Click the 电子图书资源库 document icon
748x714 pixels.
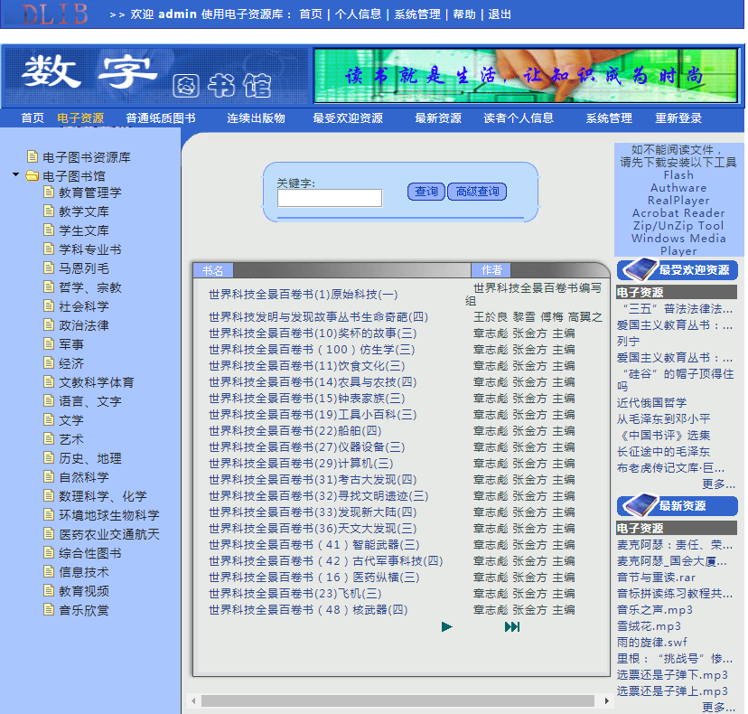(33, 156)
